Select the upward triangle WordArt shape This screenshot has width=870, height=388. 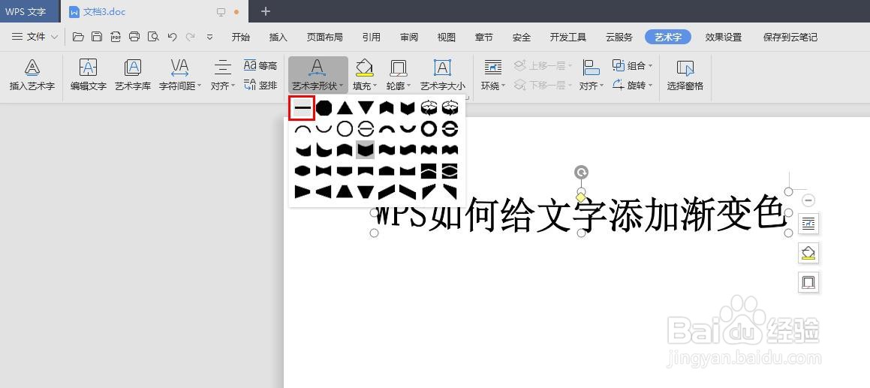pyautogui.click(x=345, y=107)
